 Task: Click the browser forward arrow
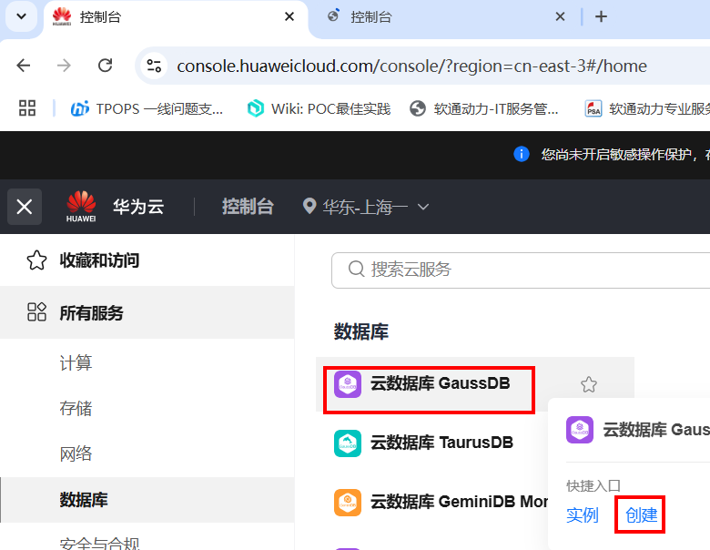point(64,66)
